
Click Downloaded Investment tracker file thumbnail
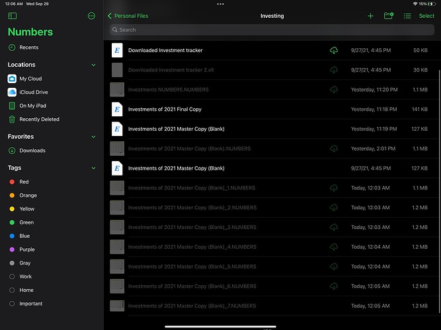coord(117,50)
